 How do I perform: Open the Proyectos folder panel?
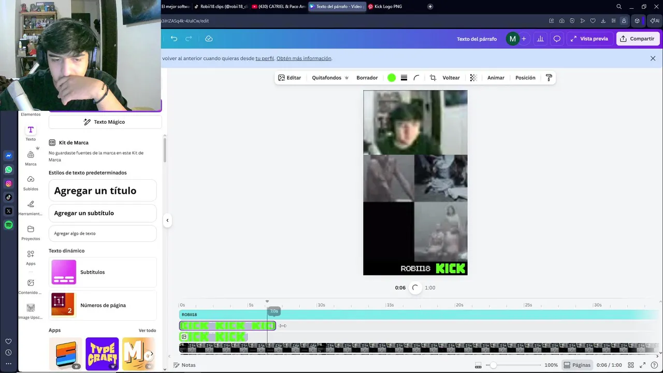tap(31, 233)
